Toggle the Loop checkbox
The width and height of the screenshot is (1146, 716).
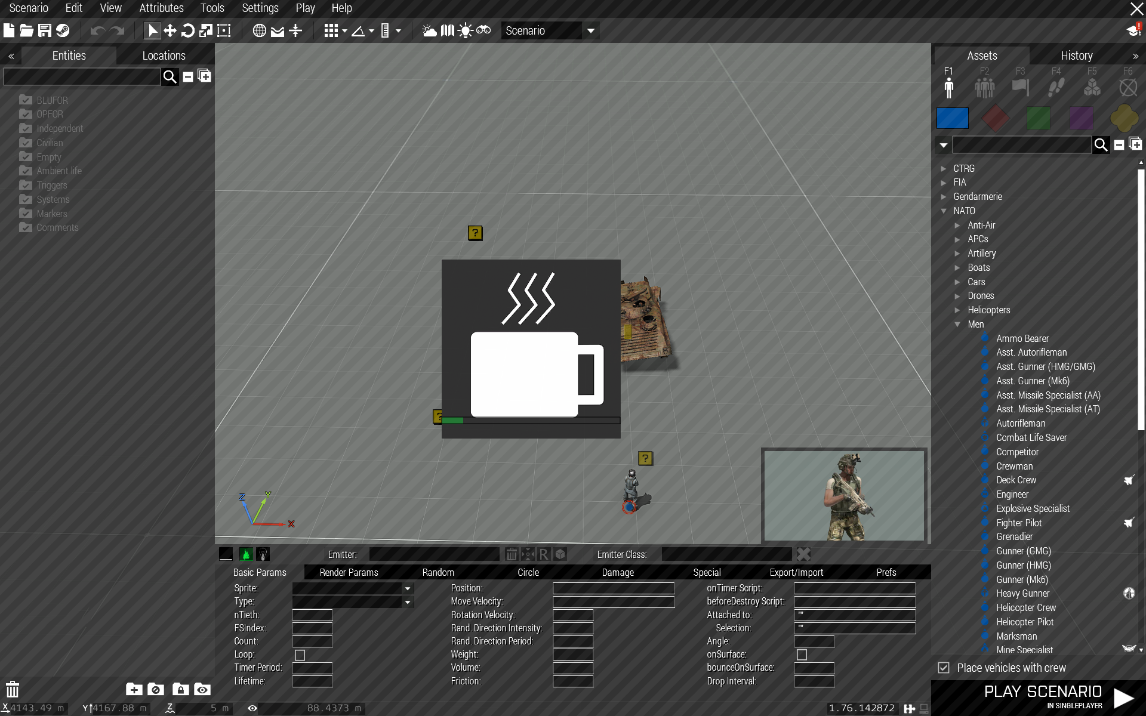[x=300, y=655]
